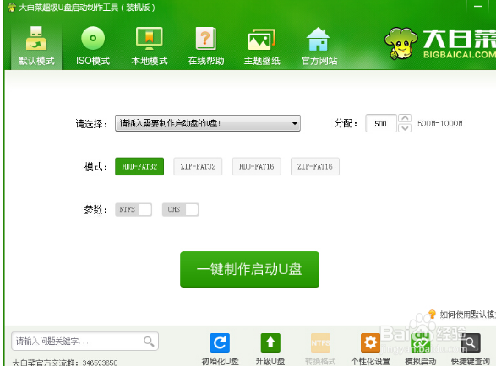
Task: Click the cabbage icon in title bar
Action: (x=12, y=8)
